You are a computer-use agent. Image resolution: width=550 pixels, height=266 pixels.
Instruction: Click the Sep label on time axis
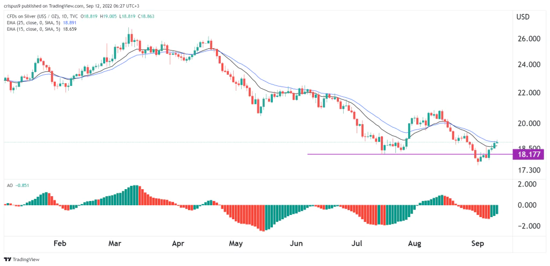click(477, 243)
